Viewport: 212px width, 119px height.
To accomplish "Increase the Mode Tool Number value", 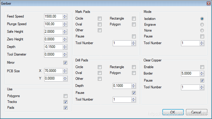I will tap(202, 42).
